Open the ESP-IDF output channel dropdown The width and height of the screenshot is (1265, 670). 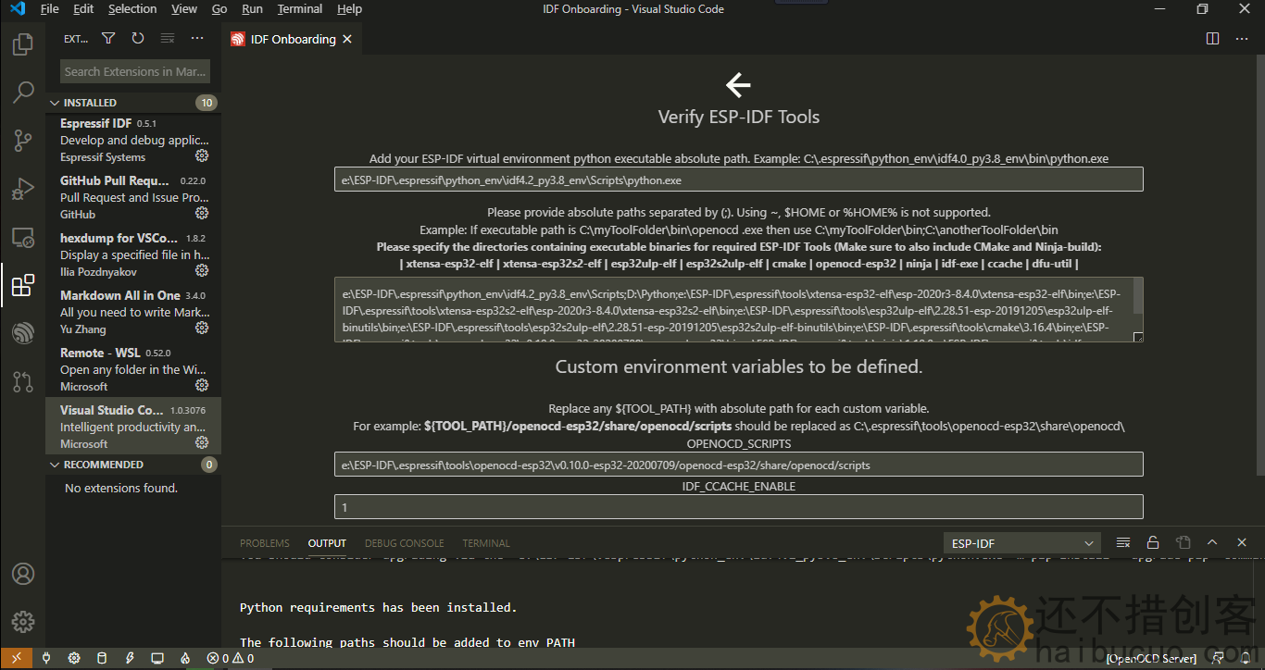[x=1021, y=543]
